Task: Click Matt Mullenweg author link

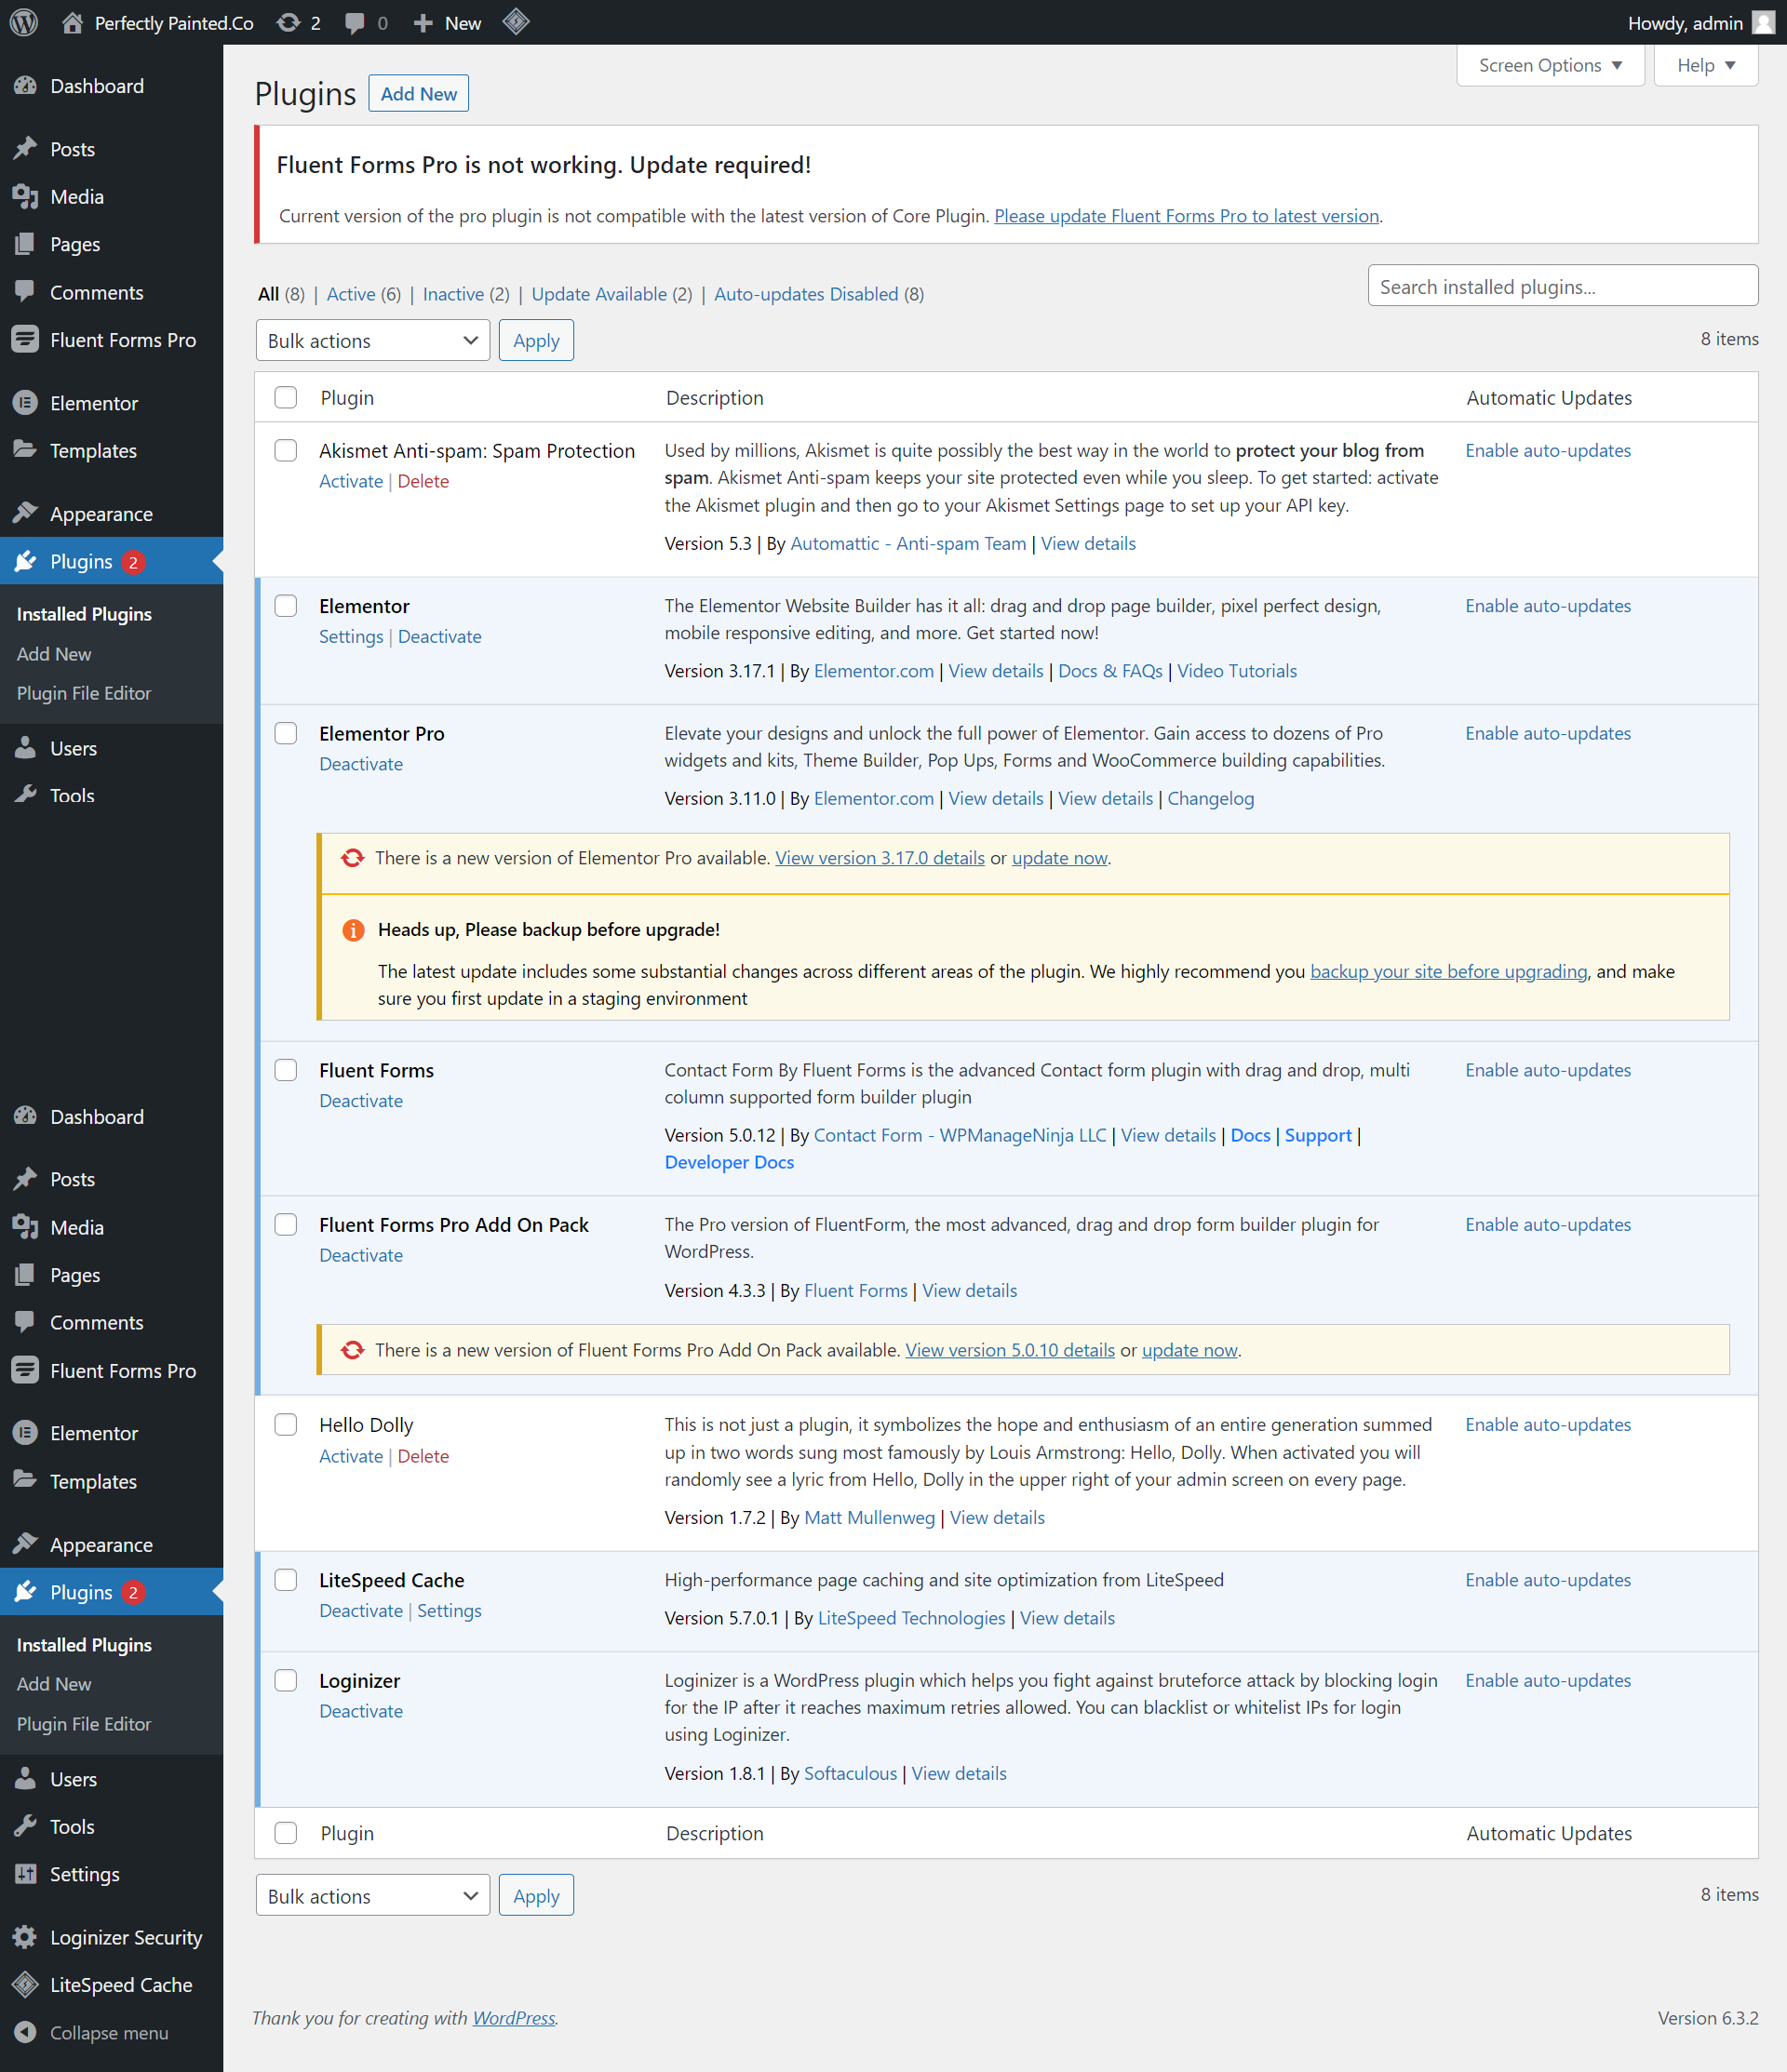Action: tap(869, 1518)
